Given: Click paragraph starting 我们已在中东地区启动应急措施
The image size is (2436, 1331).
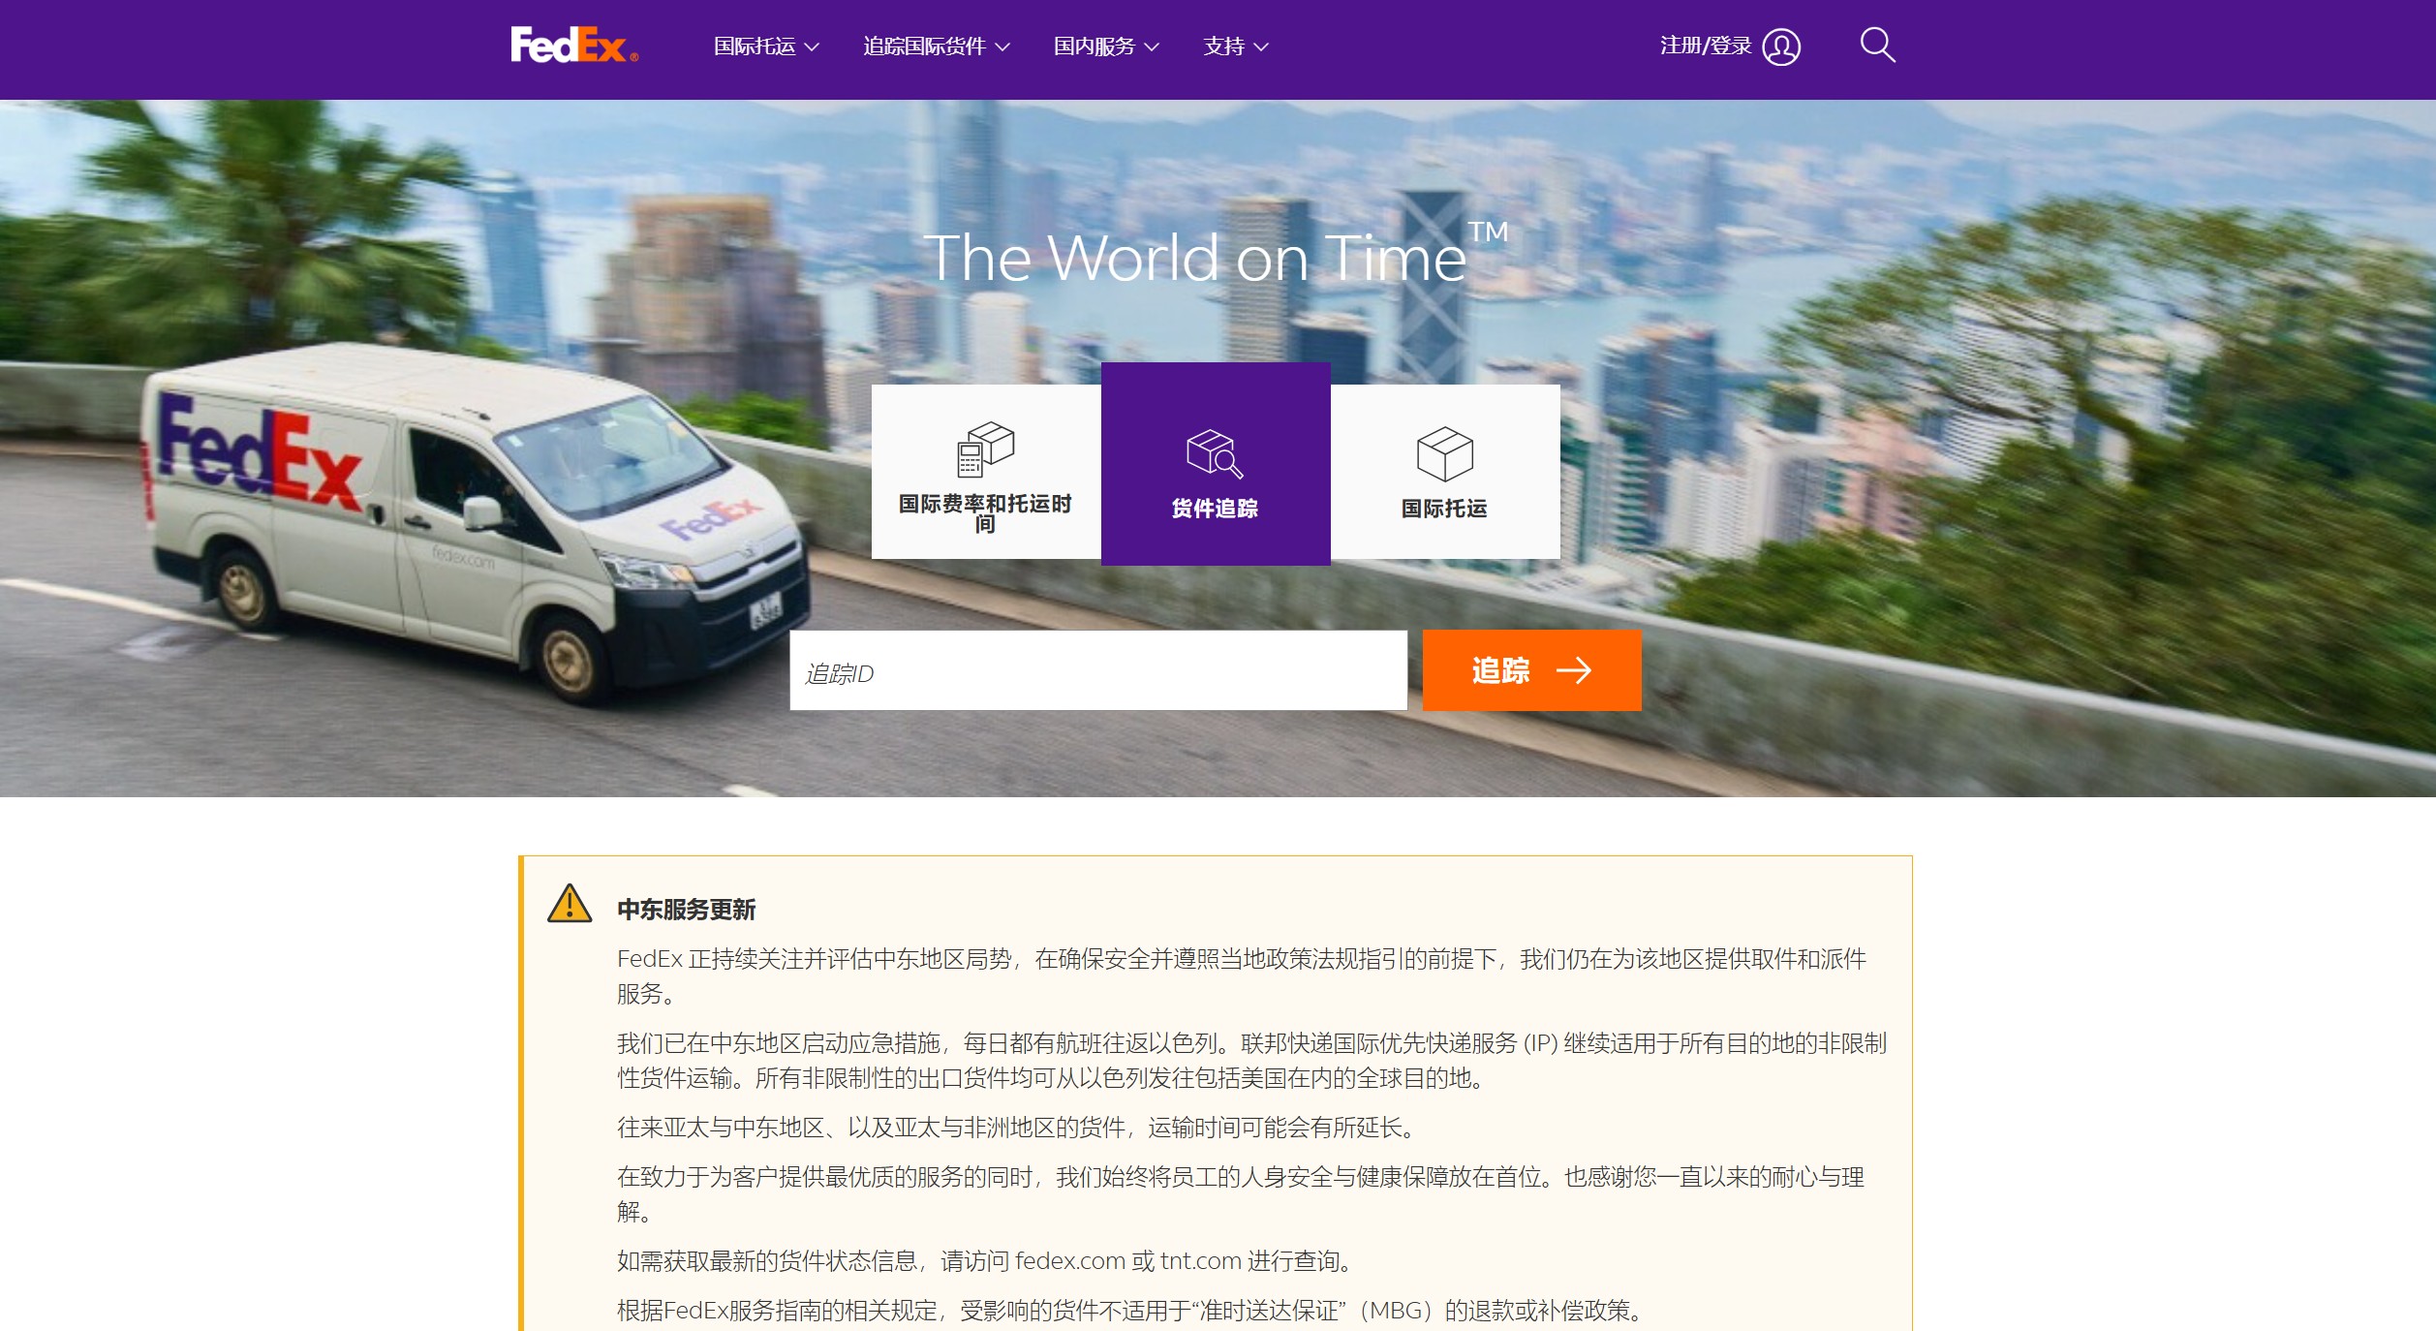Looking at the screenshot, I should 1252,1061.
